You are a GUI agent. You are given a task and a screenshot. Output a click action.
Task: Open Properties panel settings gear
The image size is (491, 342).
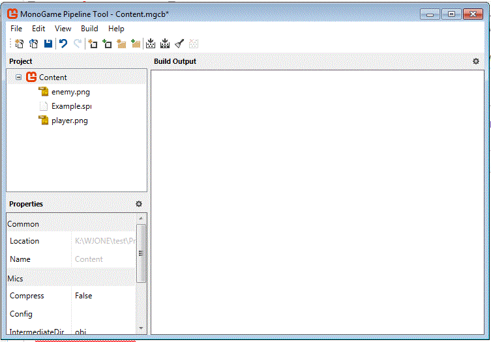tap(139, 204)
